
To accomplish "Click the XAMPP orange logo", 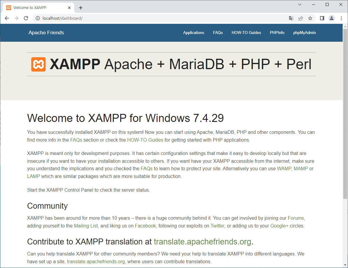I will (38, 64).
